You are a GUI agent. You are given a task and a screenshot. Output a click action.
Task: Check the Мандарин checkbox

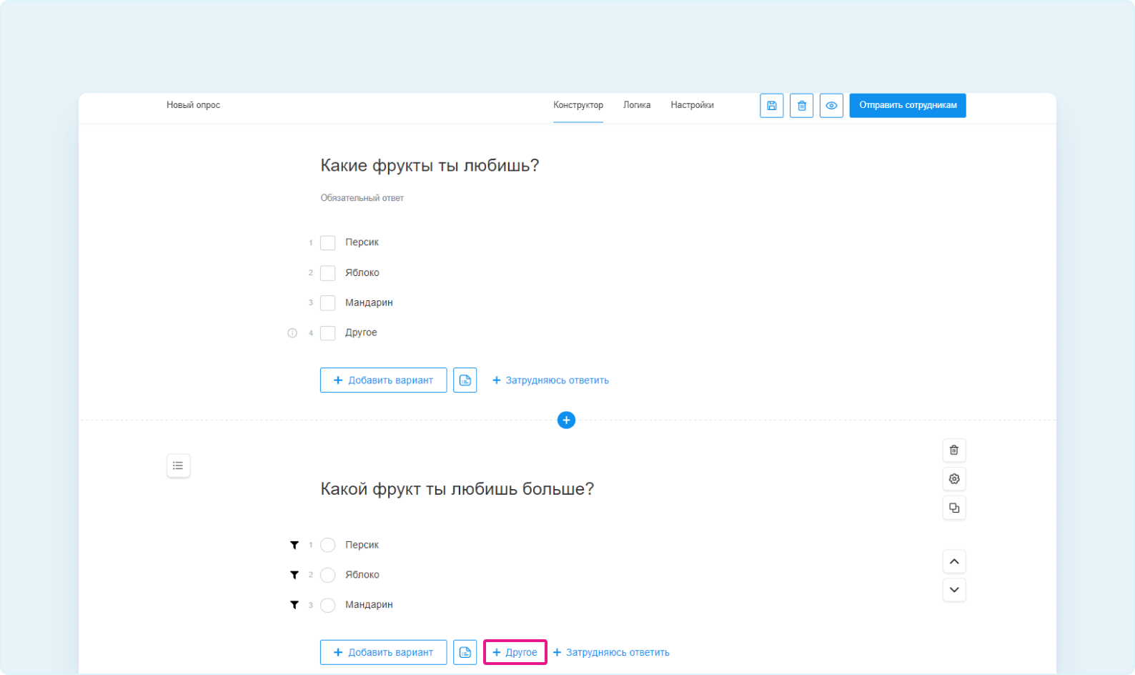[x=328, y=303]
